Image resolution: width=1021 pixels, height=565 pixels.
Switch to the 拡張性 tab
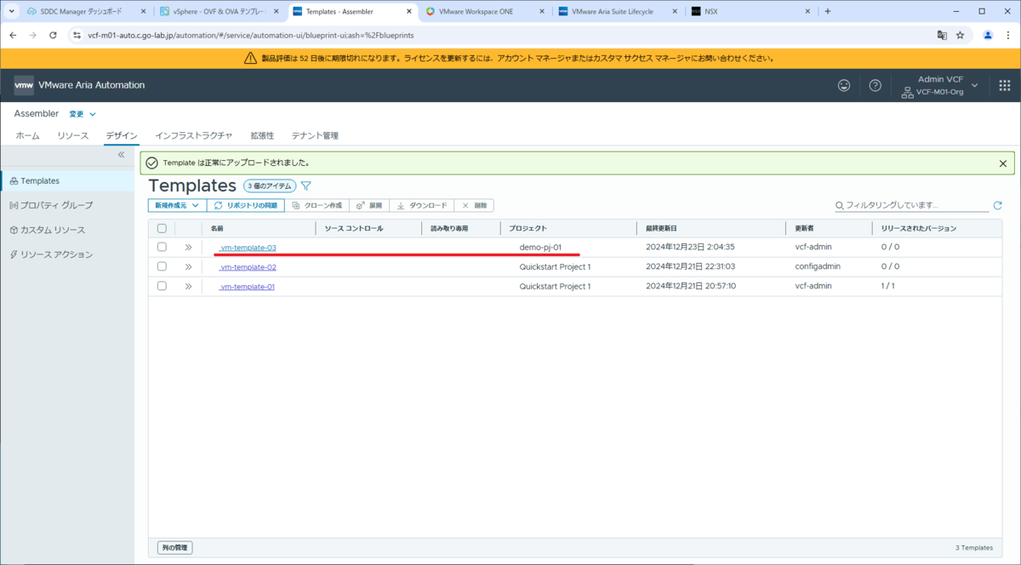pyautogui.click(x=262, y=135)
